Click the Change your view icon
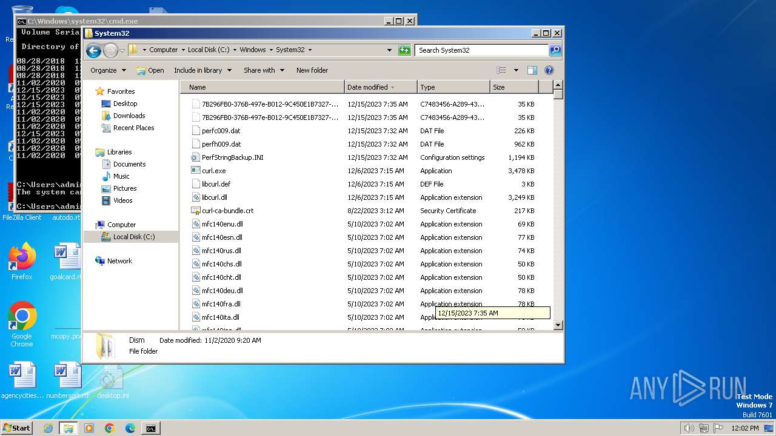776x436 pixels. coord(501,70)
